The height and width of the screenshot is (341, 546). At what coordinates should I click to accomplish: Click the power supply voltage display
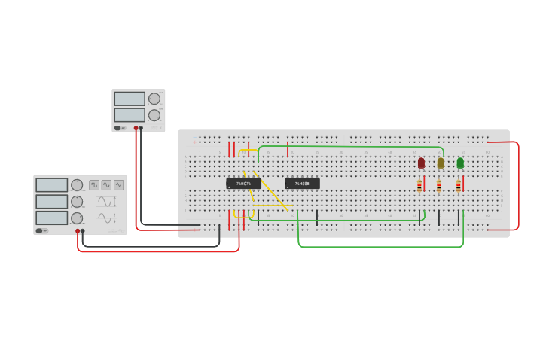[130, 99]
